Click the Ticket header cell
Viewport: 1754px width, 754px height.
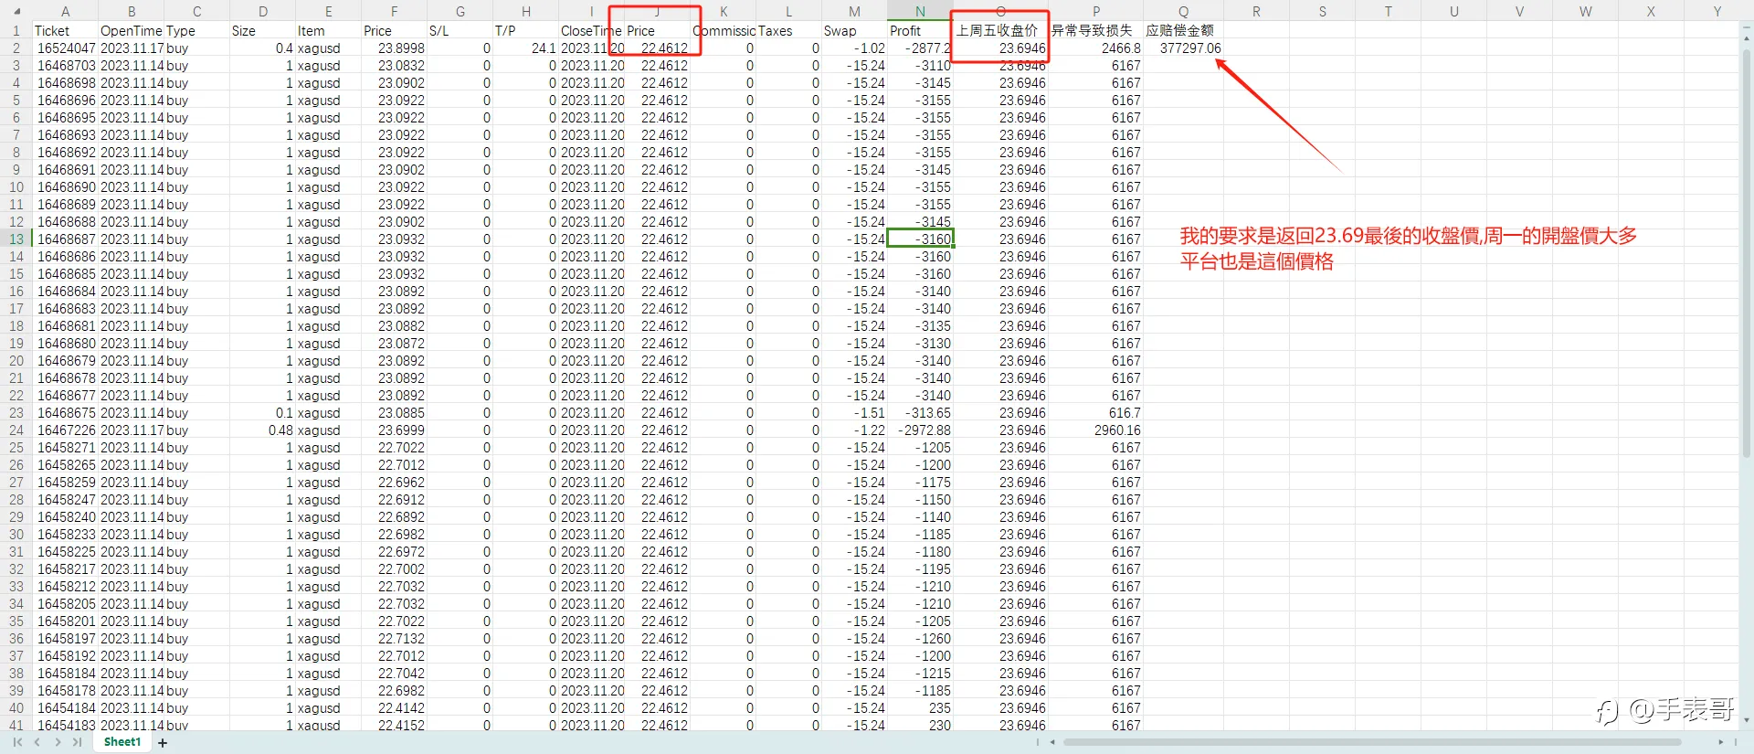[66, 30]
